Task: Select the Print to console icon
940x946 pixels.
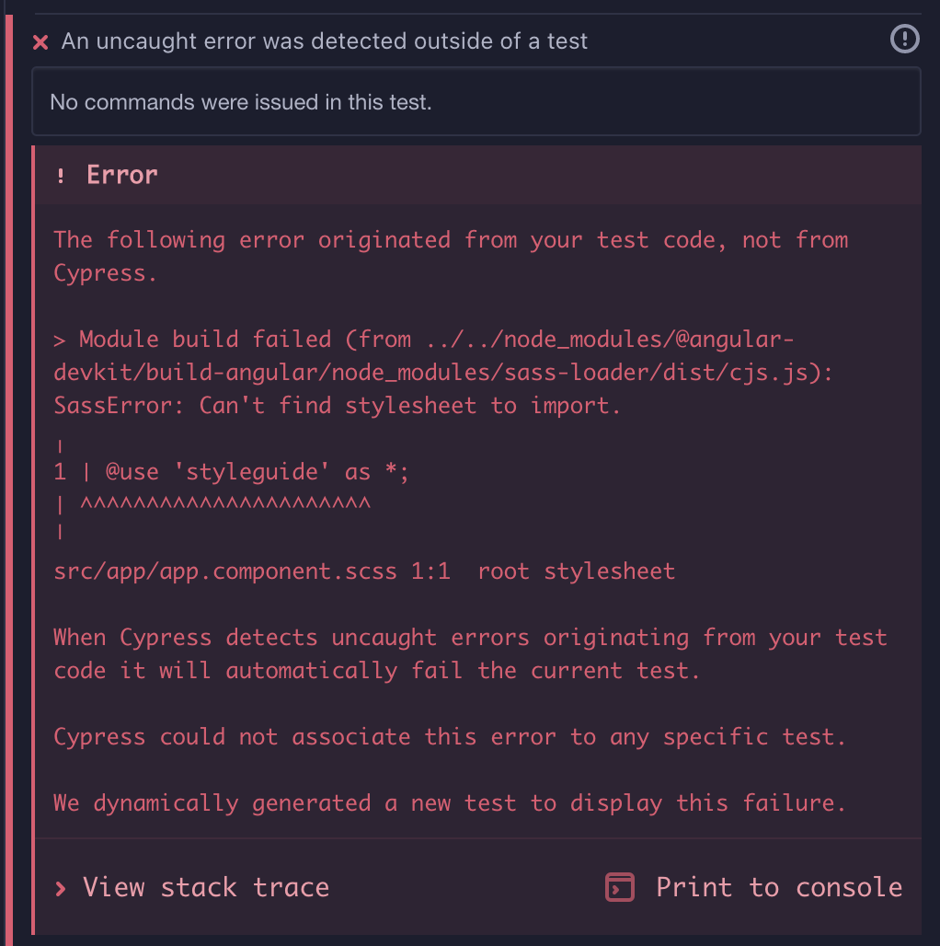Action: [x=619, y=887]
